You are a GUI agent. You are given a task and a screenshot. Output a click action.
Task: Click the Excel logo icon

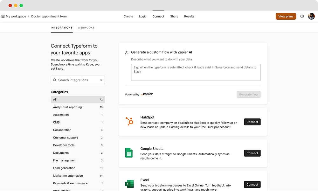pos(129,184)
